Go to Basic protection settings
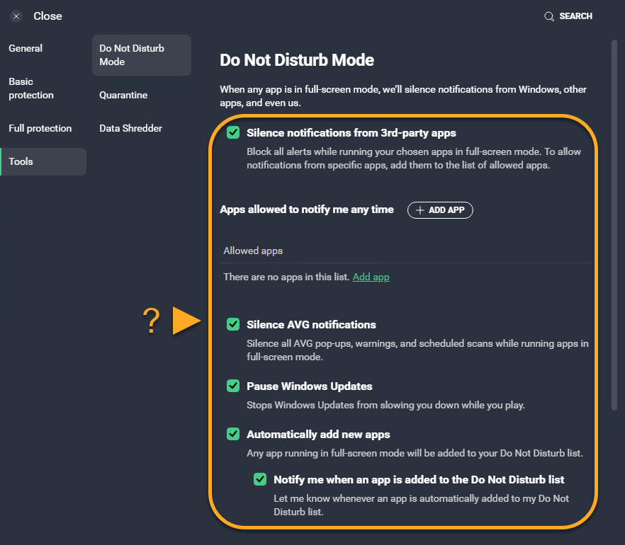625x545 pixels. [31, 88]
